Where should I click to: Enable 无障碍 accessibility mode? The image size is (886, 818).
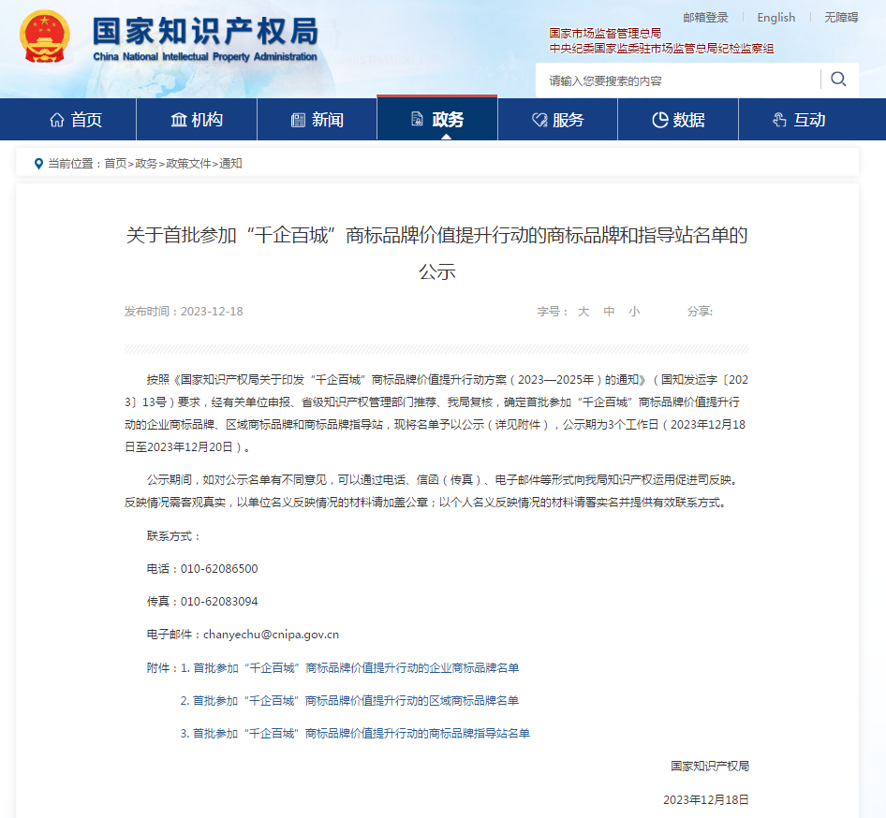point(840,17)
